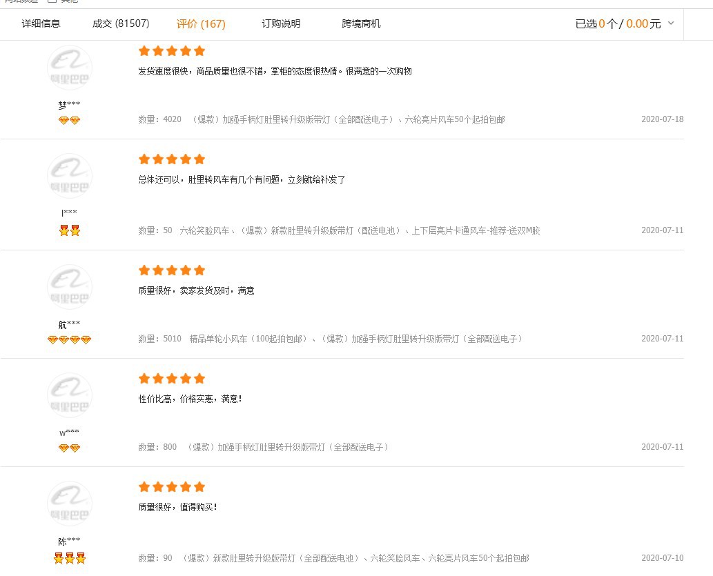Click the five-star rating on 梦***'s review
Image resolution: width=713 pixels, height=576 pixels.
coord(172,51)
